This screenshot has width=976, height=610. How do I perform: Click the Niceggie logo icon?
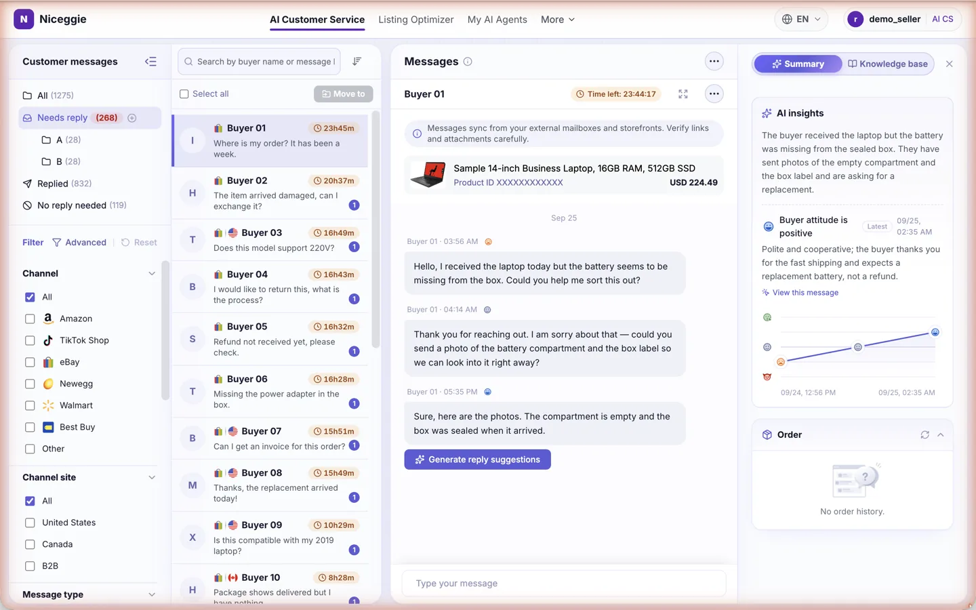pos(24,19)
